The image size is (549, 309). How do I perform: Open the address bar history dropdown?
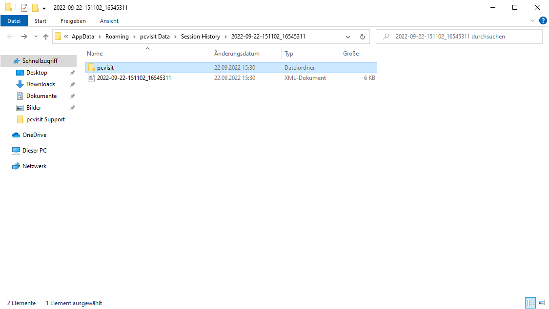pyautogui.click(x=348, y=37)
